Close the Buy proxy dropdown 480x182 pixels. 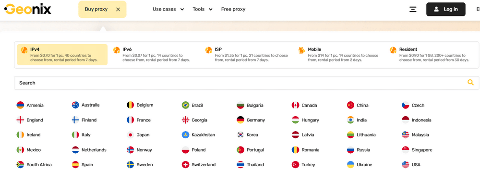click(x=118, y=9)
